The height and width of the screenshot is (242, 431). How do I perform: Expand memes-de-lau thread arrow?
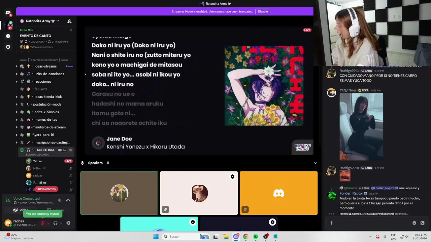(x=17, y=120)
